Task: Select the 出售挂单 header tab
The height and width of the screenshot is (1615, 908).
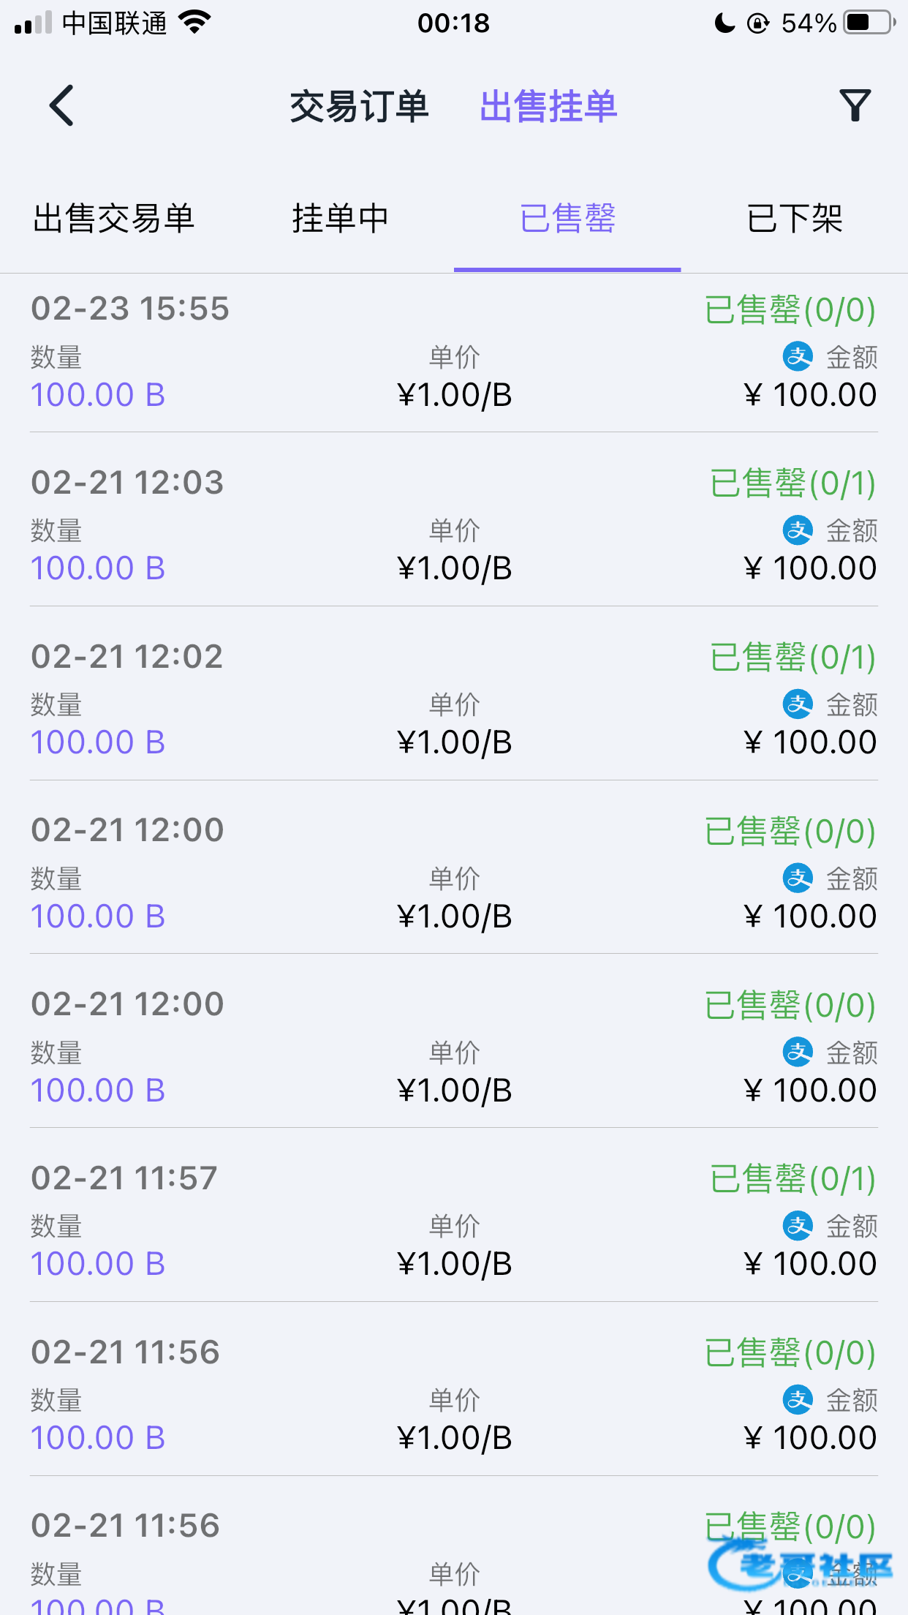Action: (x=548, y=107)
